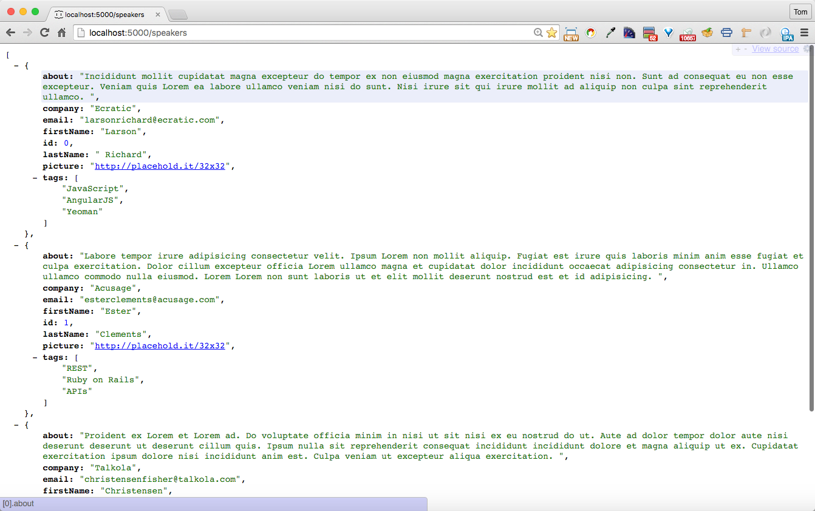
Task: Click the home button in the toolbar
Action: pos(61,33)
